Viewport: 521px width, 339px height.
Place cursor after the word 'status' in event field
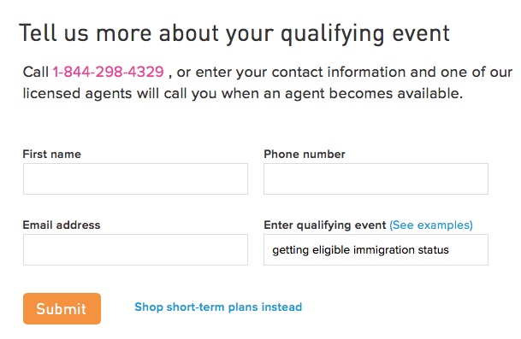450,250
